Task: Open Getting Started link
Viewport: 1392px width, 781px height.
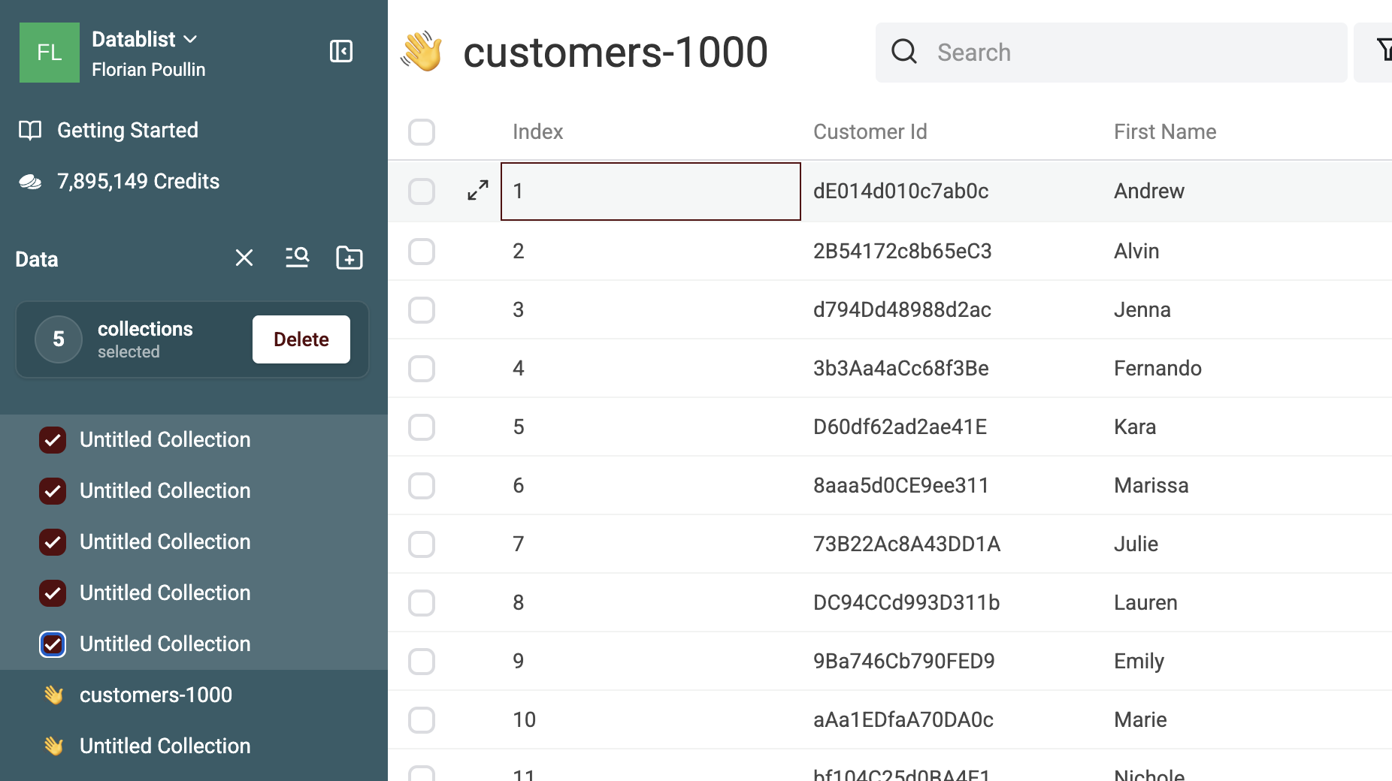Action: [128, 131]
